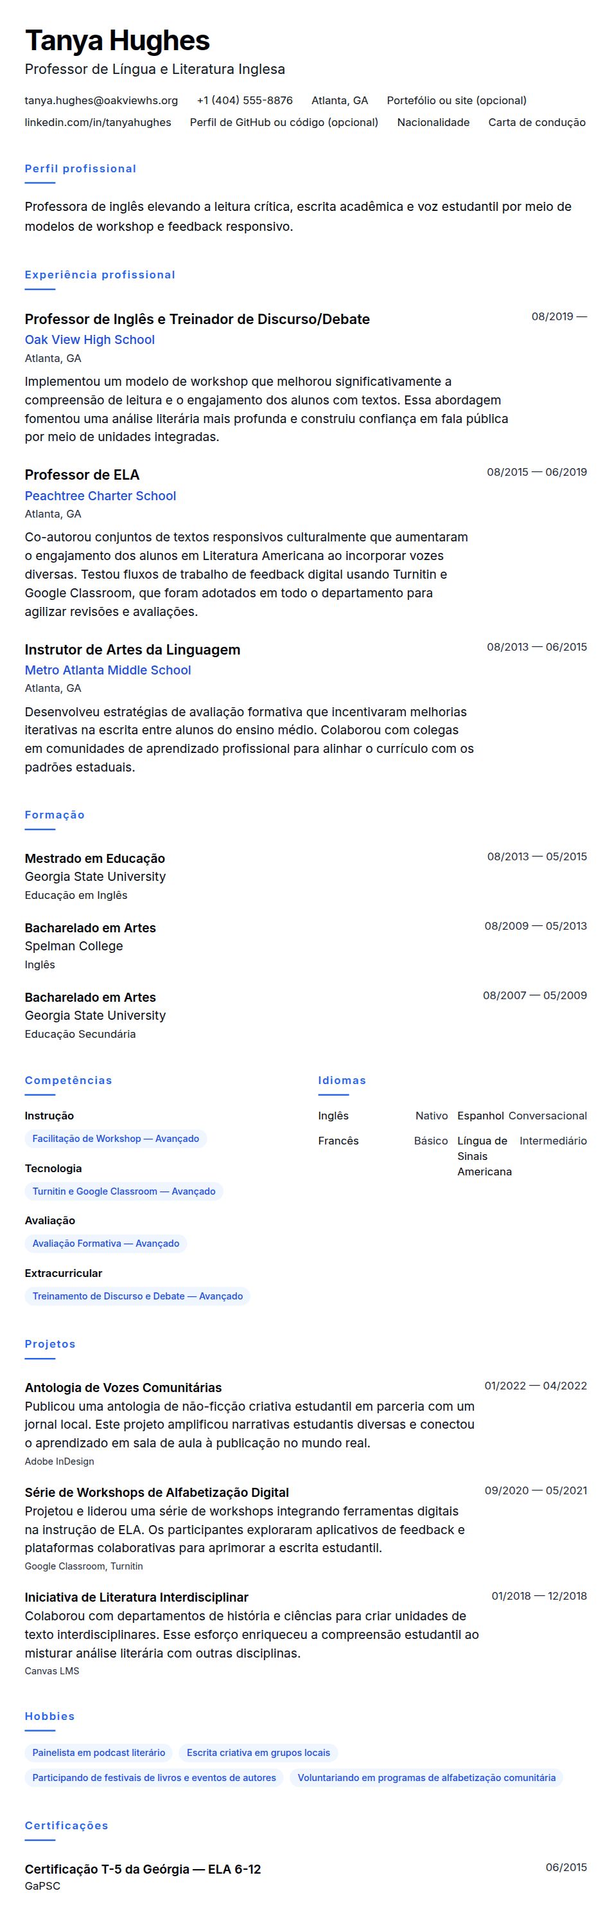
Task: Click the Portefólio ou site placeholder
Action: [457, 100]
